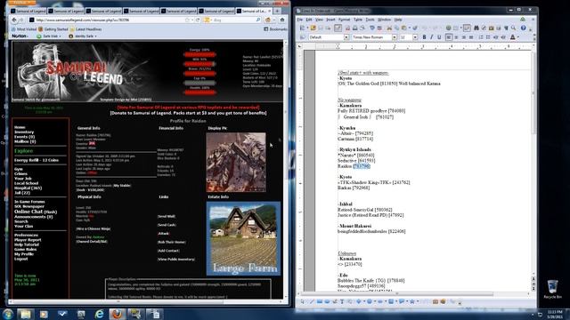Image resolution: width=570 pixels, height=320 pixels.
Task: Click the Firefox horizontal scrollbar
Action: [146, 301]
